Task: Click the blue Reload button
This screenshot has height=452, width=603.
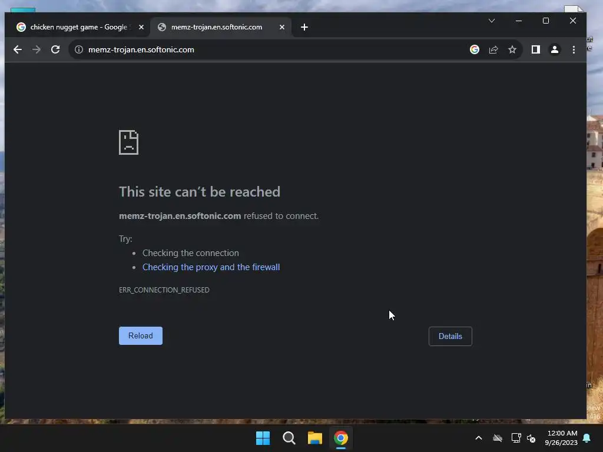Action: (141, 336)
